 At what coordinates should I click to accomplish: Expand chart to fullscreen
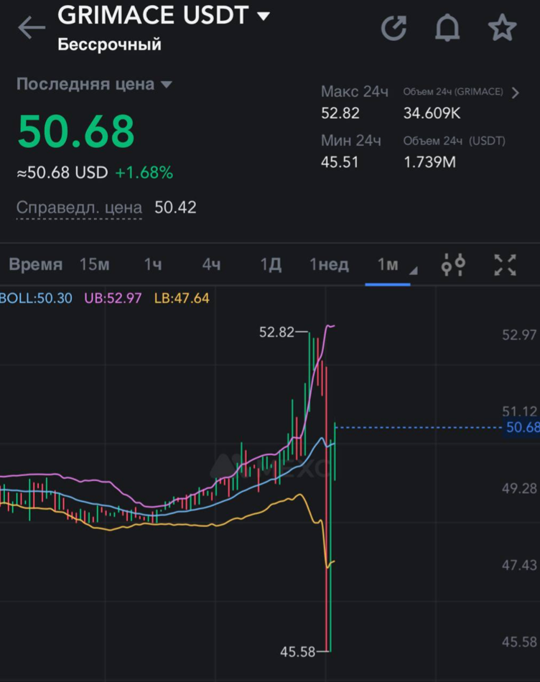[x=506, y=265]
